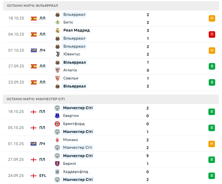Click the Burnley crest icon
Viewport: 222px width, 184px height.
pos(57,164)
